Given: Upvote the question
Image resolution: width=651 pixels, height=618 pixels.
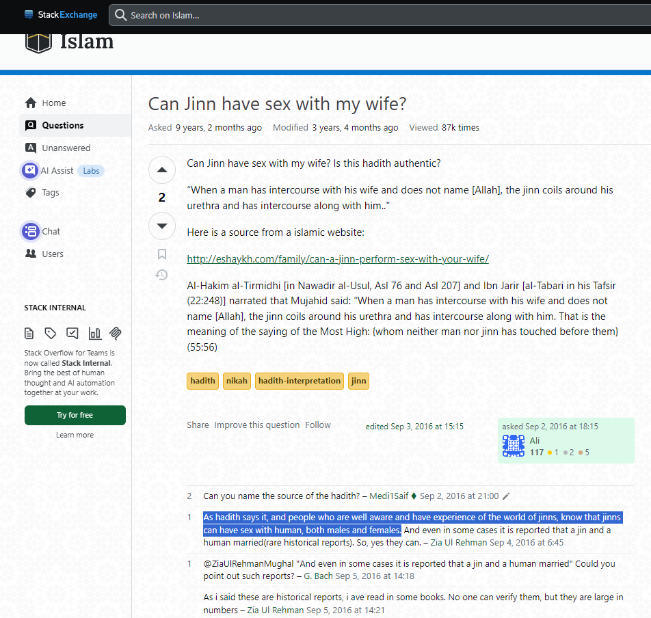Looking at the screenshot, I should coord(162,170).
